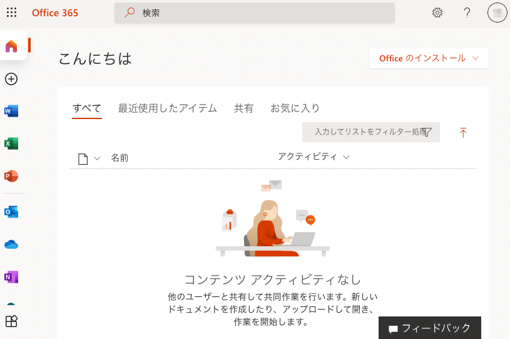Switch to the 共有 tab

pyautogui.click(x=243, y=108)
